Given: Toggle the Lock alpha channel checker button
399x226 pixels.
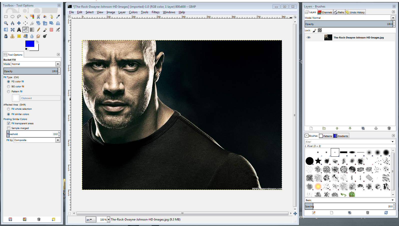Looking at the screenshot, I should (320, 30).
